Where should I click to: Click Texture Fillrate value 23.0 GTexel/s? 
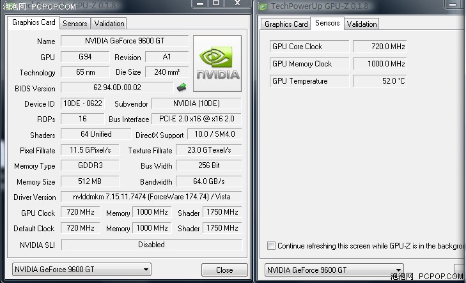click(x=209, y=150)
